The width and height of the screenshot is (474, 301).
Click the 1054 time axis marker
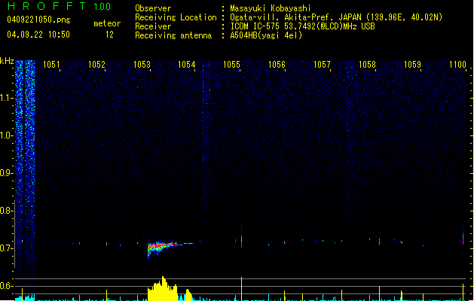tap(187, 65)
